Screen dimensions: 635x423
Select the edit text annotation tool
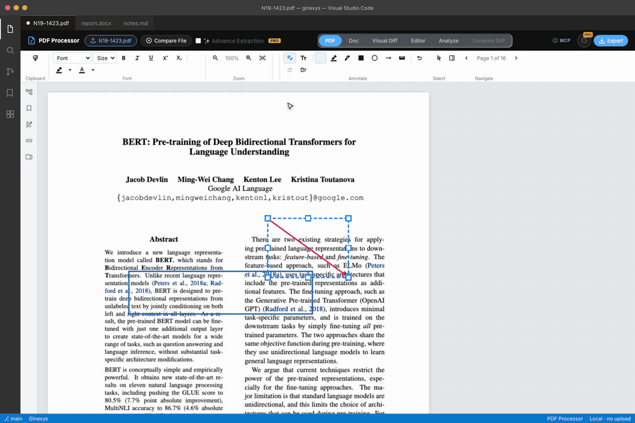(x=290, y=58)
